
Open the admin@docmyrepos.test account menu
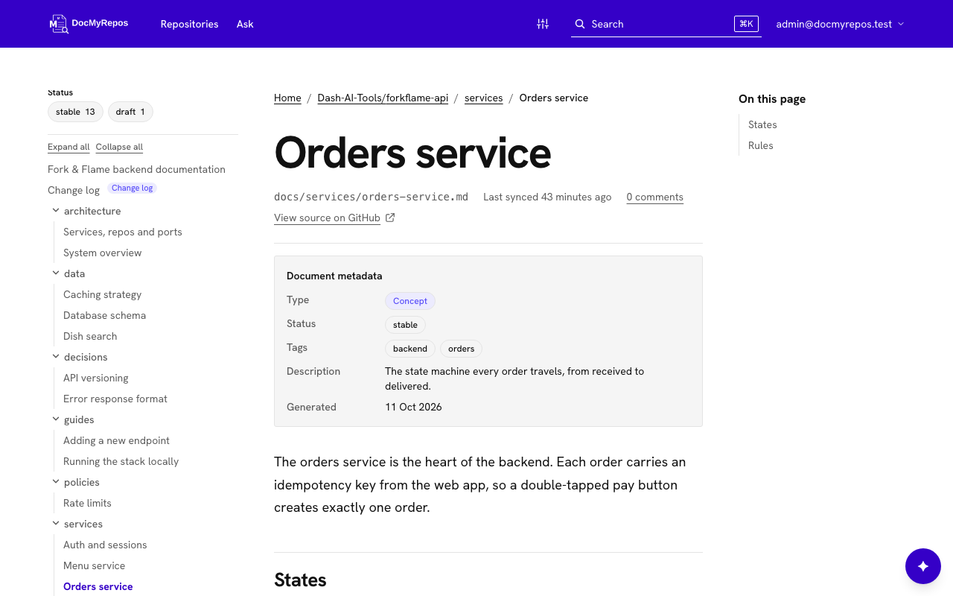[x=840, y=24]
